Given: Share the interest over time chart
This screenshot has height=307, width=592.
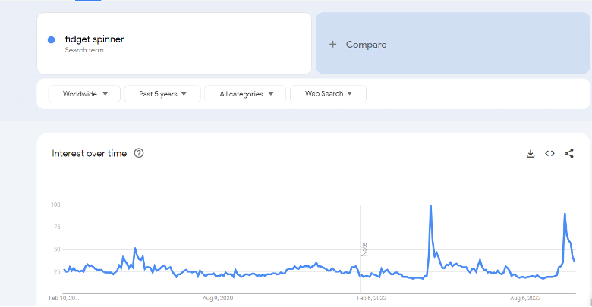Looking at the screenshot, I should pyautogui.click(x=569, y=153).
